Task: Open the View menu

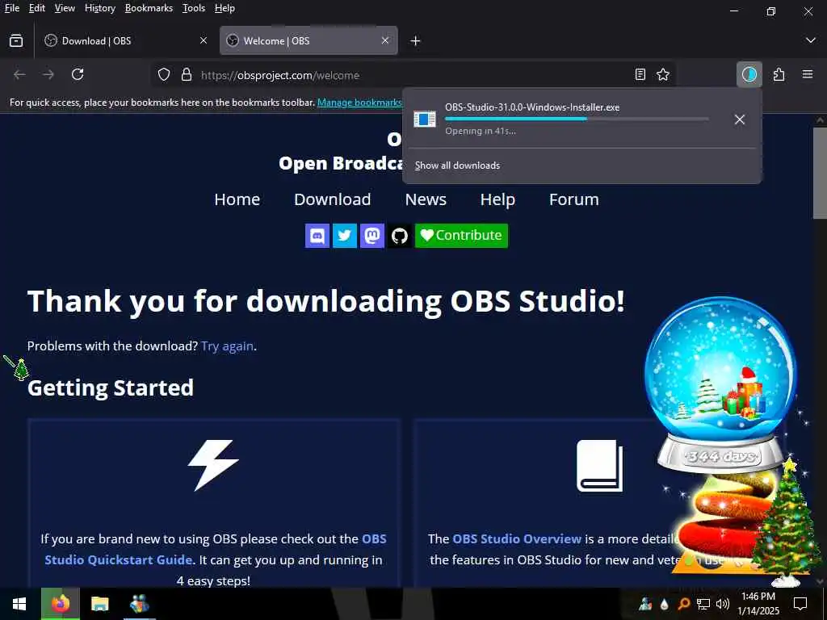Action: [x=65, y=8]
